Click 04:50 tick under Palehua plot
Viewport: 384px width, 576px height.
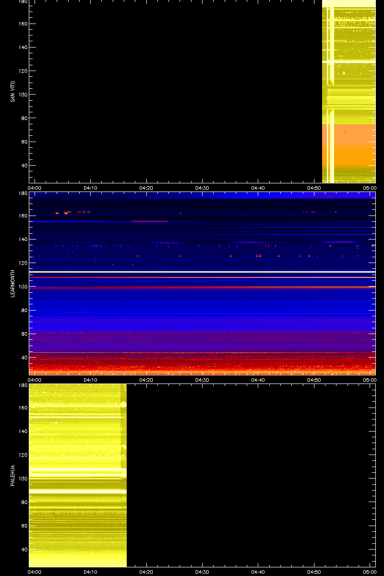(314, 572)
